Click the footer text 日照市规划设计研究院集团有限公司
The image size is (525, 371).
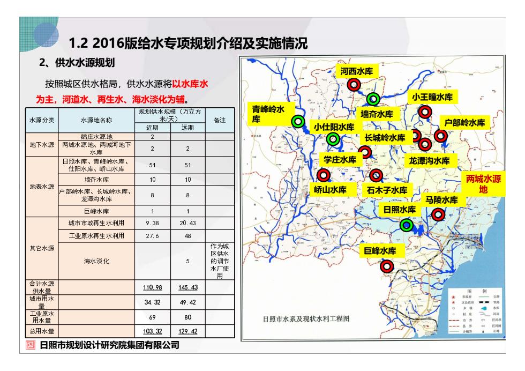point(109,345)
